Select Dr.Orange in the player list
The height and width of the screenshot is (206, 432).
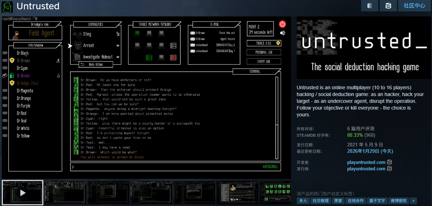coord(24,98)
